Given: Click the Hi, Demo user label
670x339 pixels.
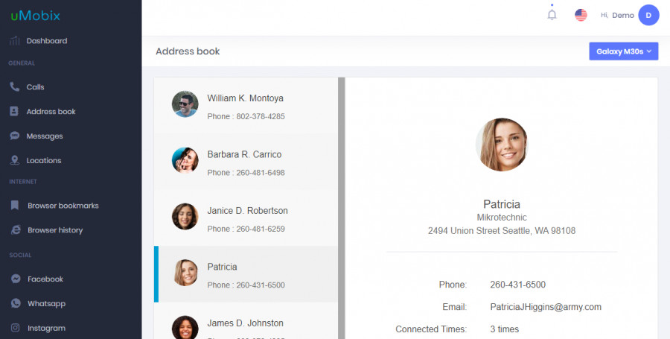Looking at the screenshot, I should click(617, 16).
